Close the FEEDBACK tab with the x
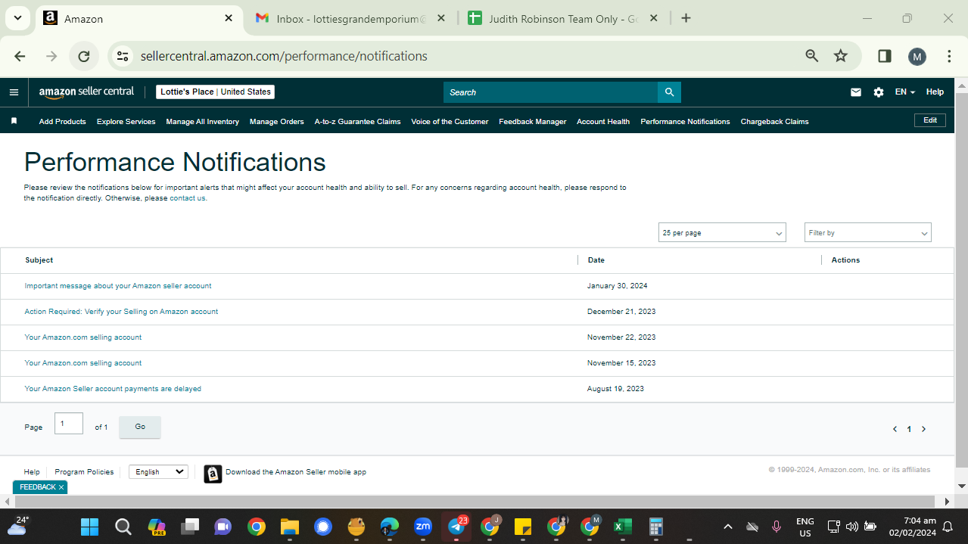 (61, 487)
